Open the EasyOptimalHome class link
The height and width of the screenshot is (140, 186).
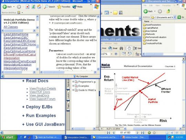coord(16,34)
